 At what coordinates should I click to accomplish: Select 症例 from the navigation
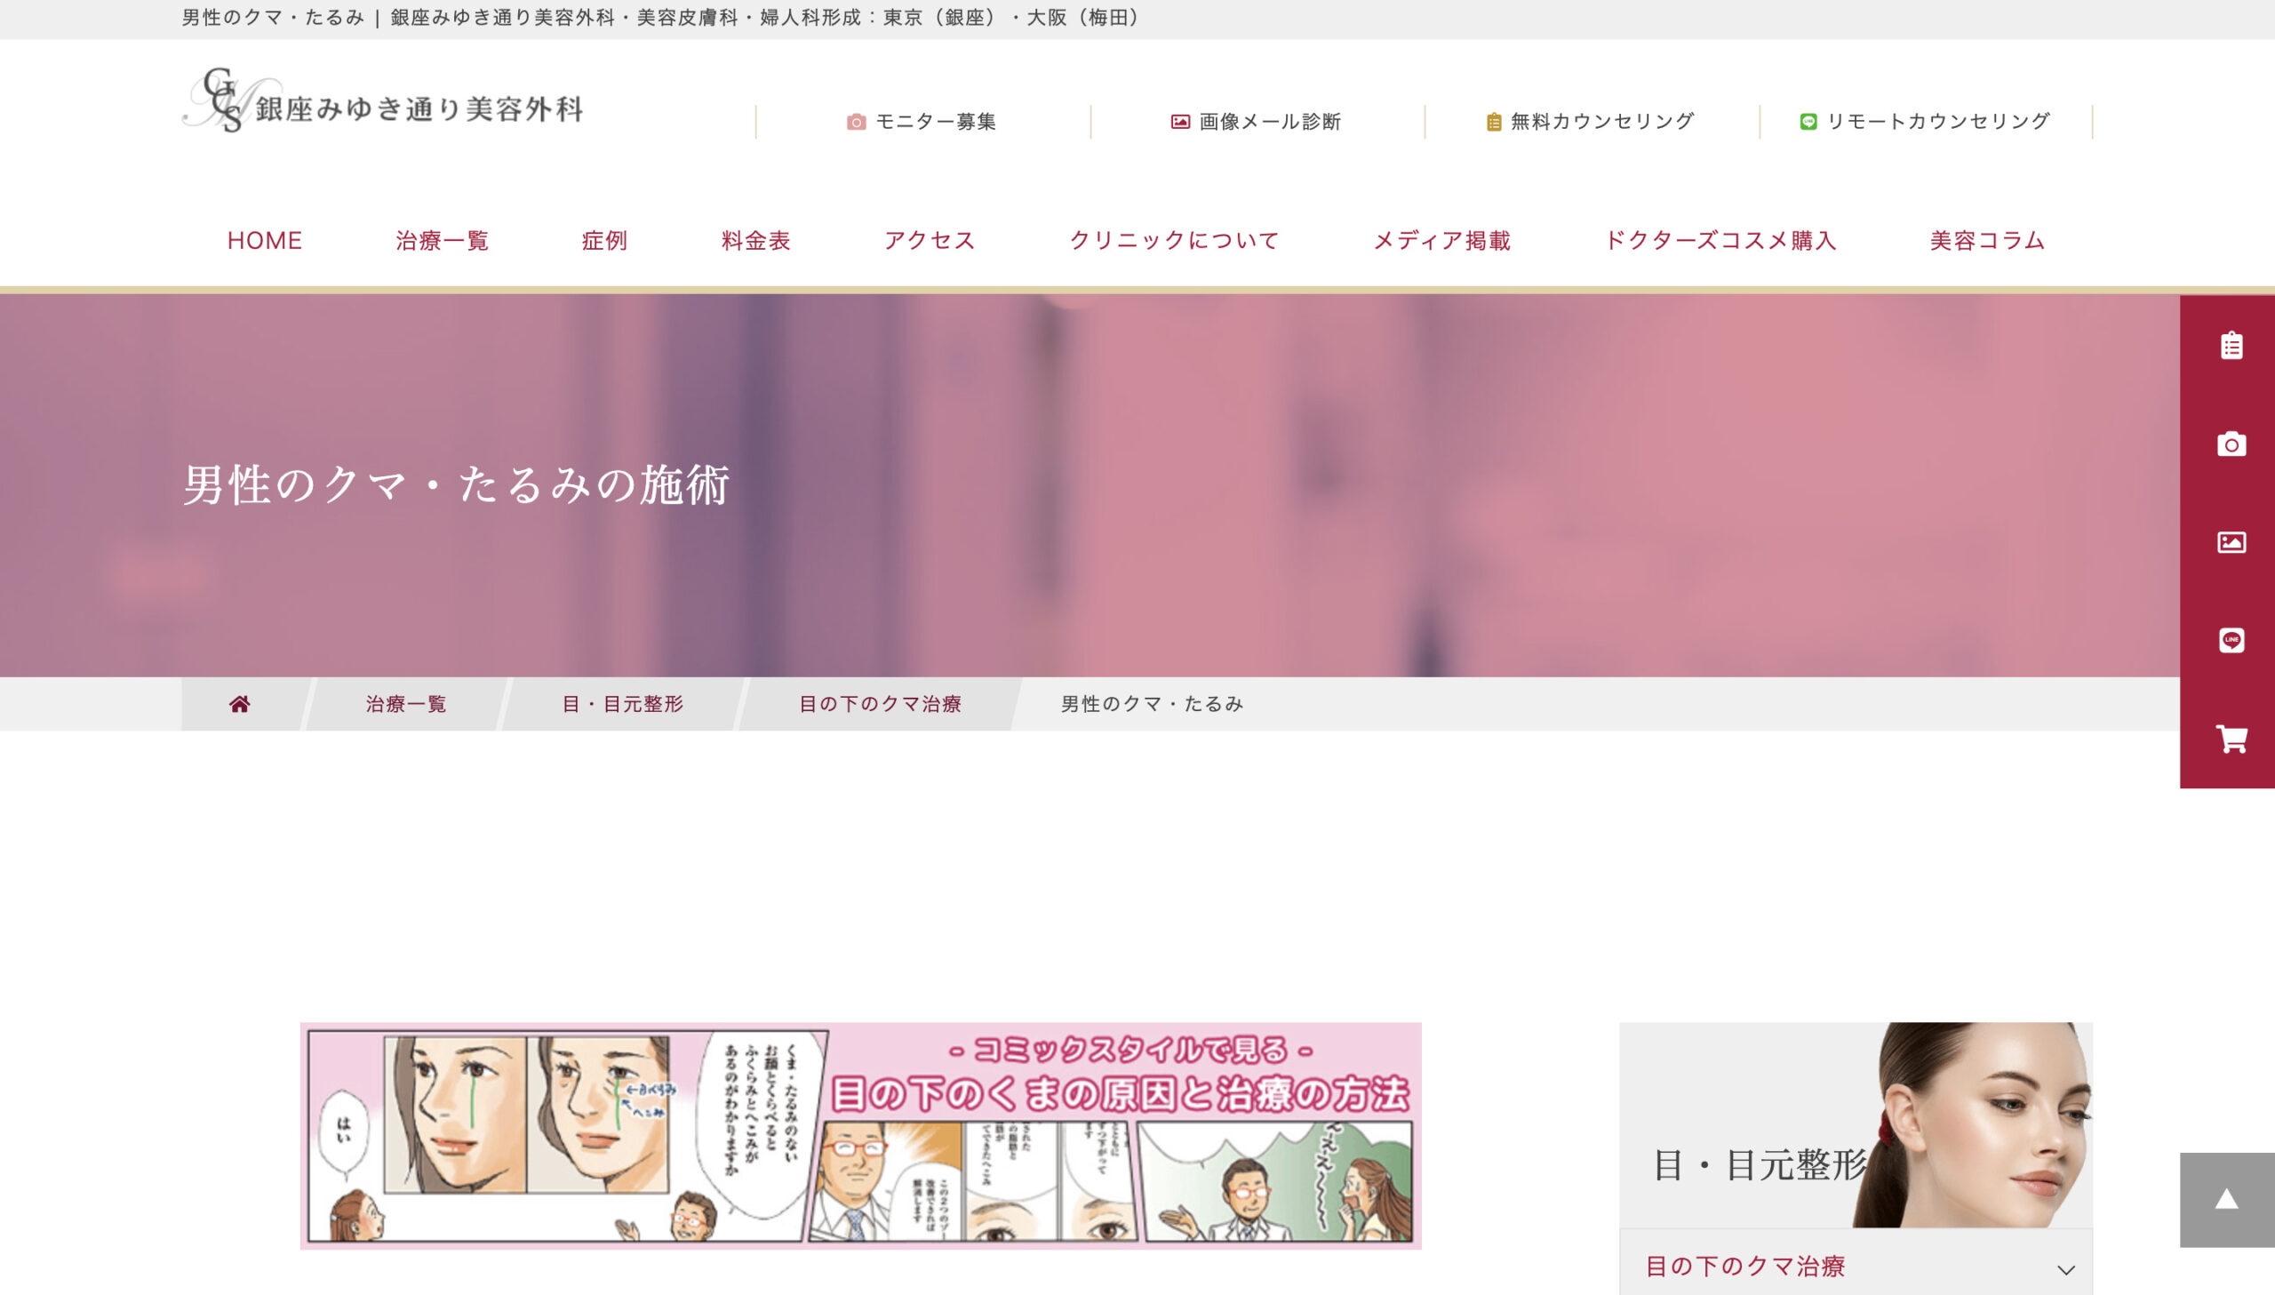click(x=605, y=239)
